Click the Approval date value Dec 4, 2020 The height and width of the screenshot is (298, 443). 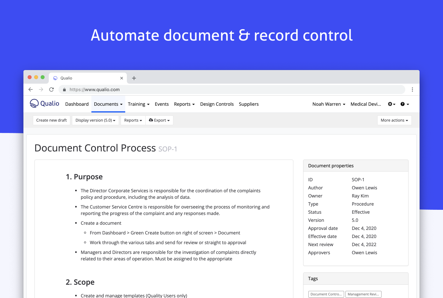click(x=364, y=228)
